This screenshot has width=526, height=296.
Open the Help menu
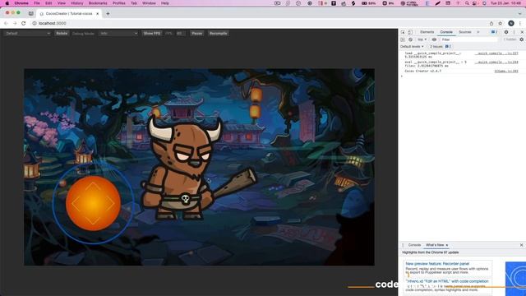coord(165,3)
